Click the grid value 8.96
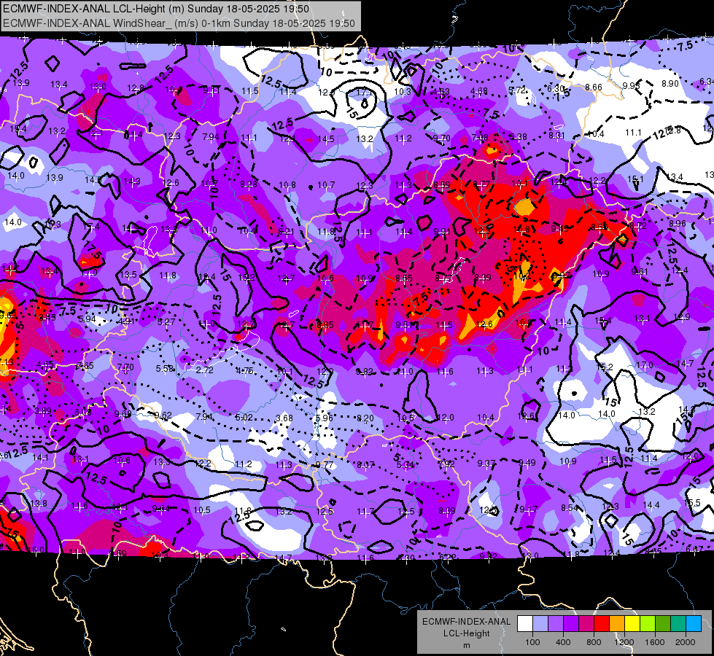The image size is (714, 656). click(677, 224)
